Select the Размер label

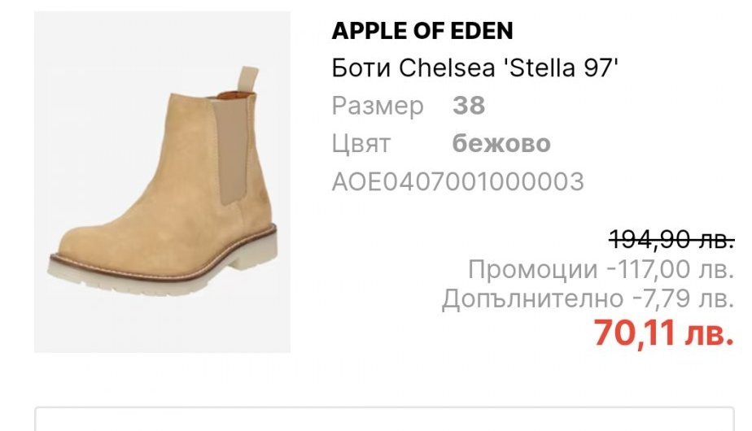378,106
